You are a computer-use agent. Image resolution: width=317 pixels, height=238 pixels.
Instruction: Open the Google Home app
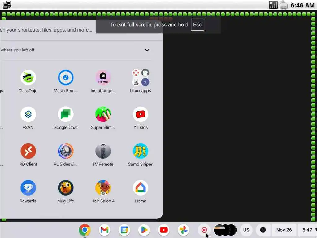pyautogui.click(x=141, y=188)
